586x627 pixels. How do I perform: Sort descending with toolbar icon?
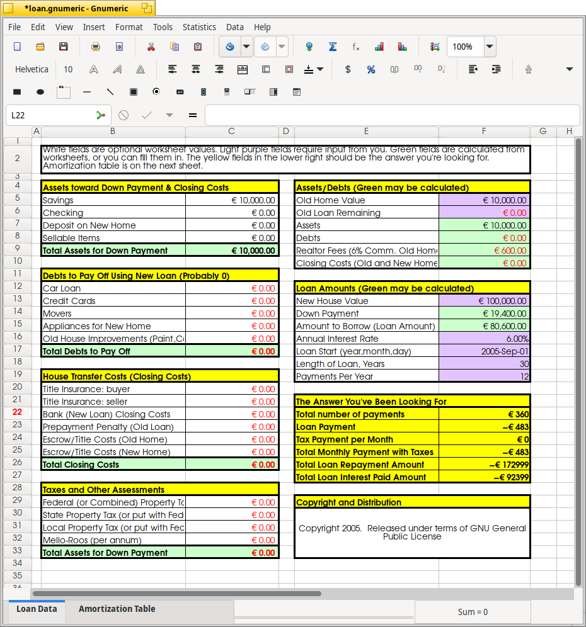coord(402,47)
